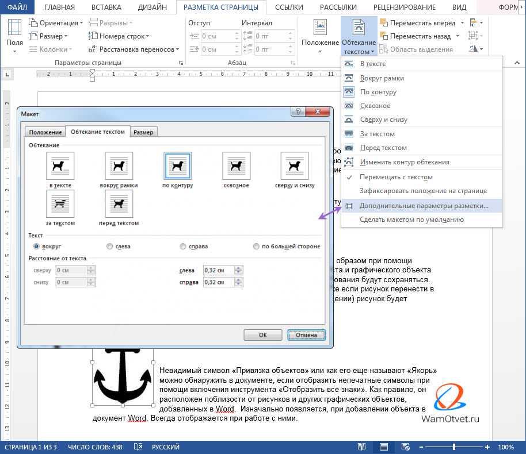The height and width of the screenshot is (454, 526).
Task: Select сверху и снизу wrapping icon
Action: (x=295, y=166)
